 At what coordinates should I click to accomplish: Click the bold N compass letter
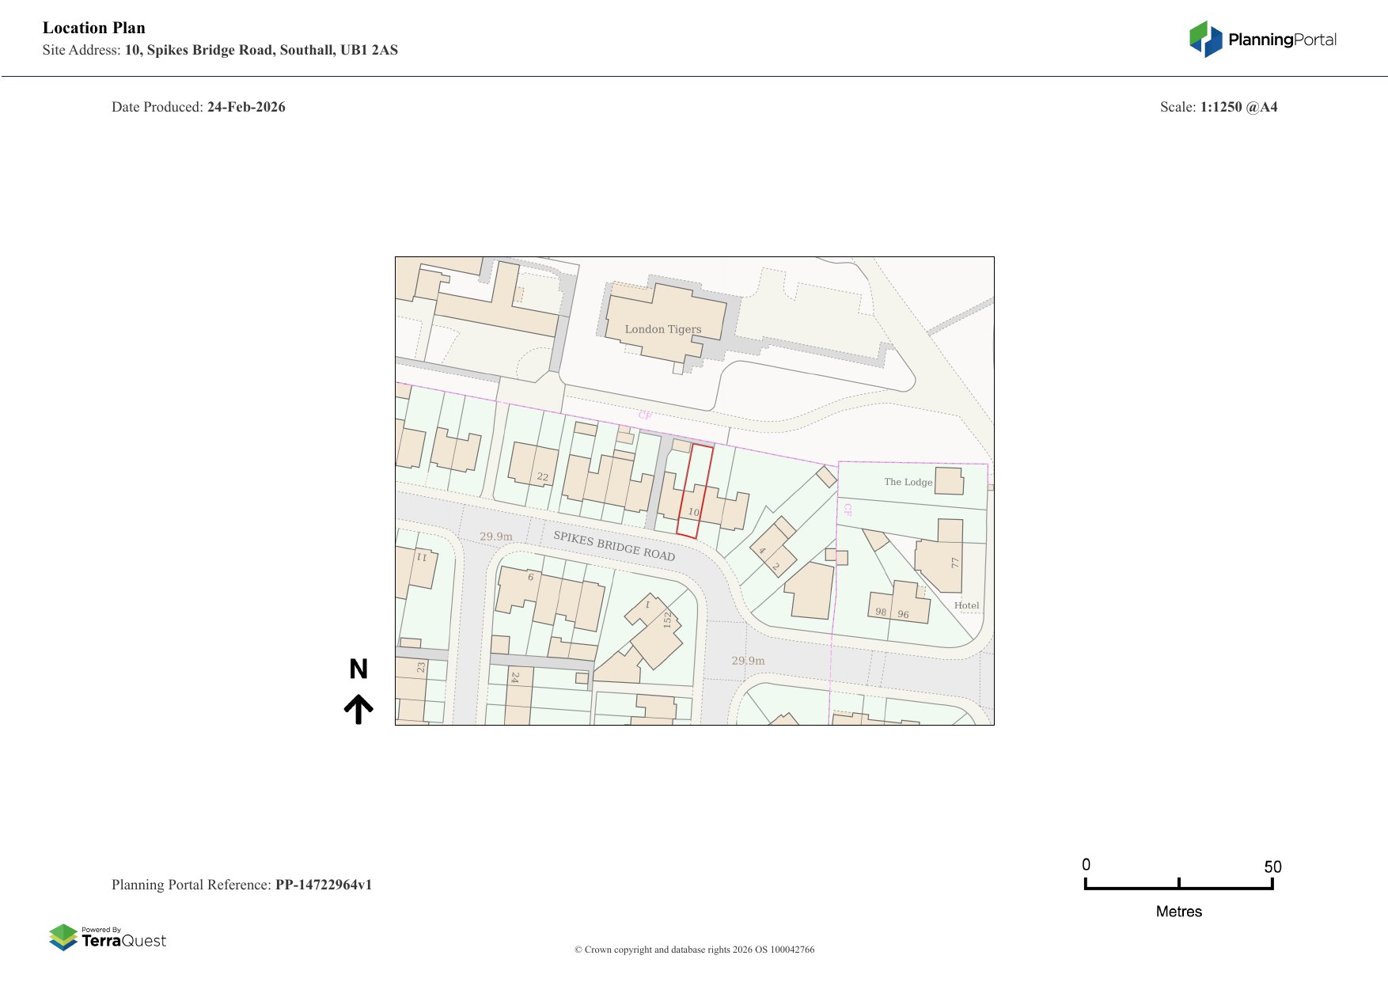point(358,669)
